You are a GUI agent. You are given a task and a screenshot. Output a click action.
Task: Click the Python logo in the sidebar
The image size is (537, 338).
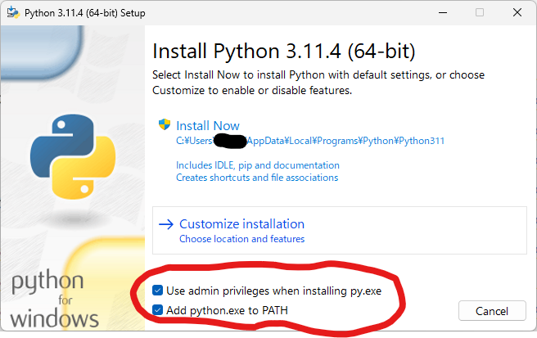73,157
